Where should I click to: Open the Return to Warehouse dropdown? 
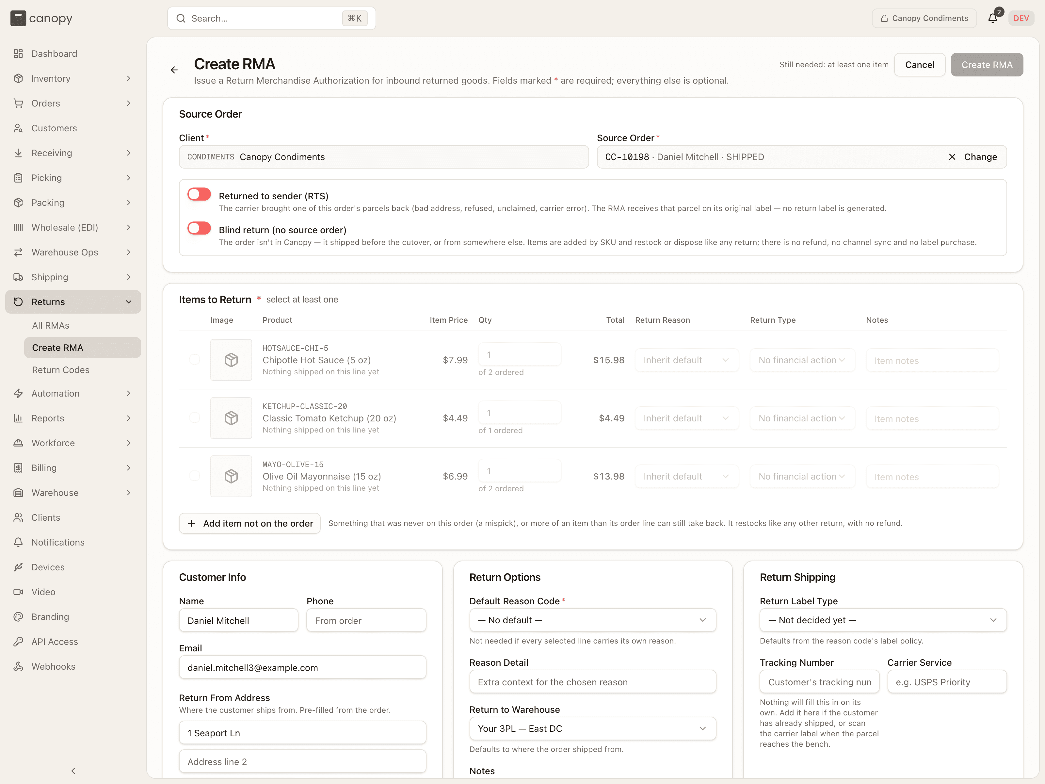coord(592,729)
